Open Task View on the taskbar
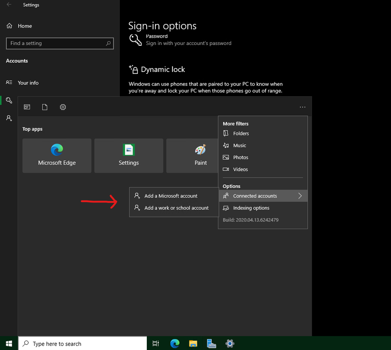The height and width of the screenshot is (350, 391). tap(156, 343)
